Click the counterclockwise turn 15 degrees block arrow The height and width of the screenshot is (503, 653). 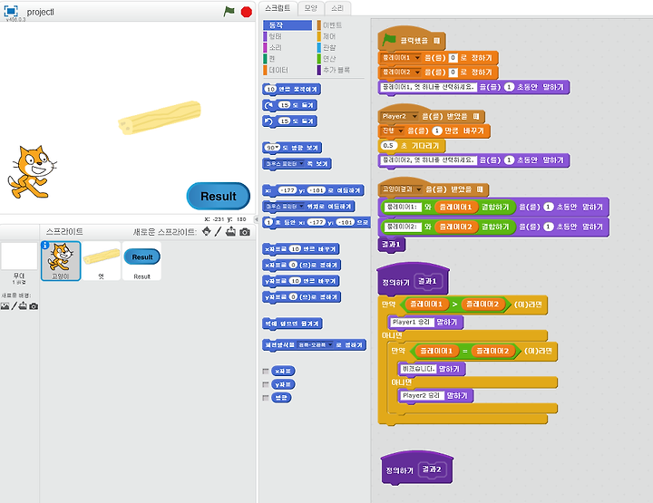pos(268,121)
